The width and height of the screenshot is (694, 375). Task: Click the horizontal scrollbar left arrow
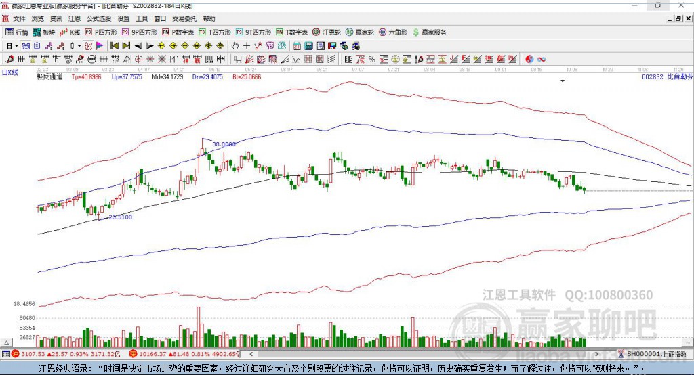click(x=251, y=354)
